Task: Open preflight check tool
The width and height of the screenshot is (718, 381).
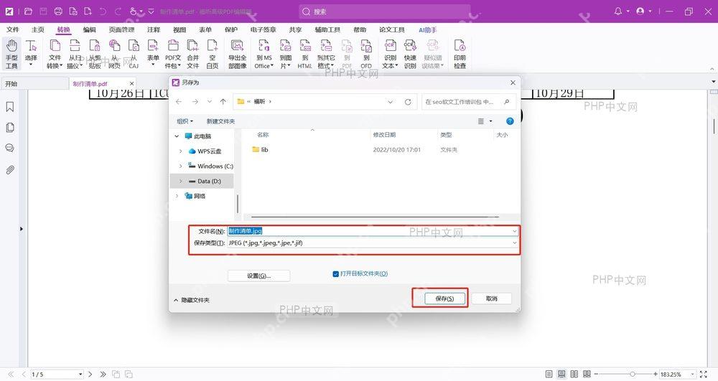Action: (460, 54)
